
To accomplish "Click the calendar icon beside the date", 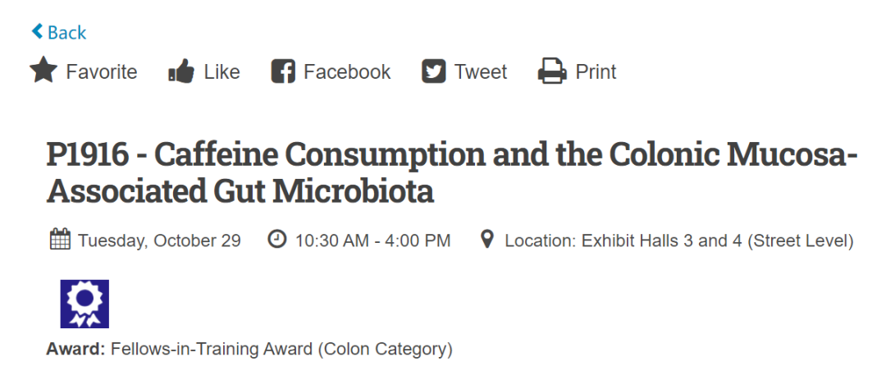I will (60, 240).
